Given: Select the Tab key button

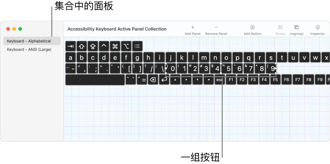Looking at the screenshot, I should pos(71,46).
